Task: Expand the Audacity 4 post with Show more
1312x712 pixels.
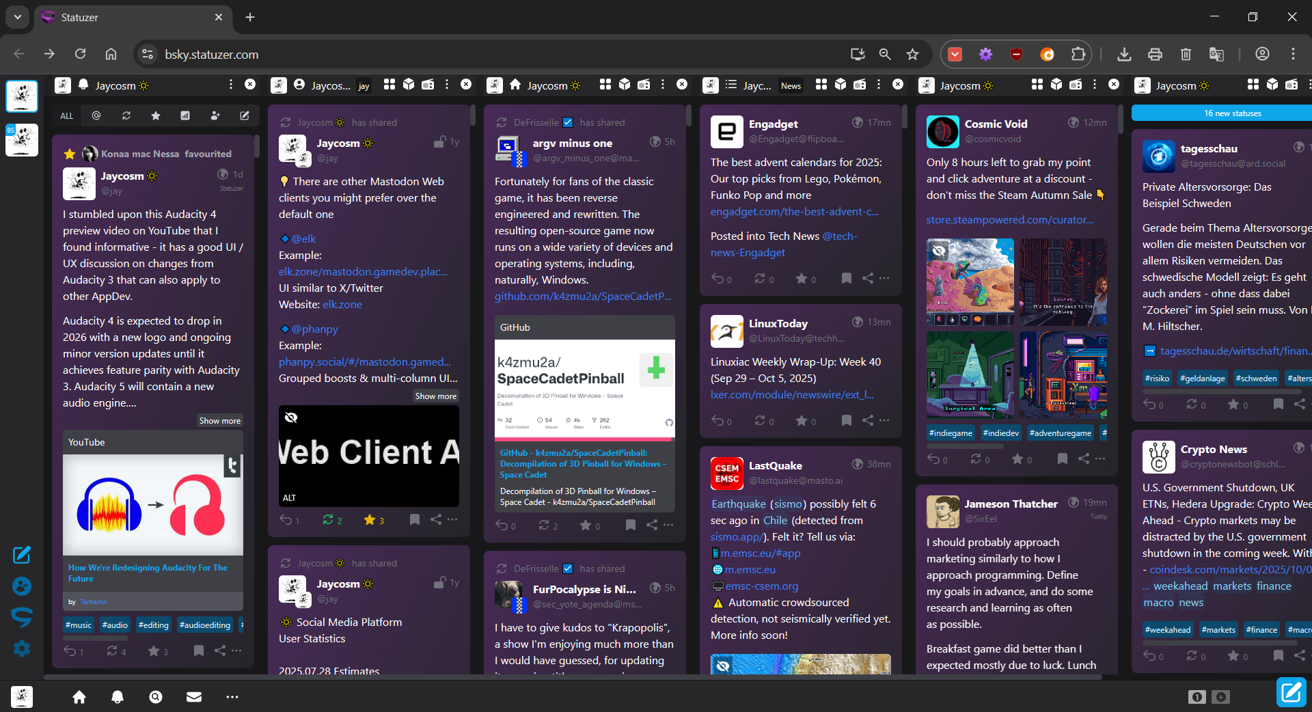Action: click(219, 421)
